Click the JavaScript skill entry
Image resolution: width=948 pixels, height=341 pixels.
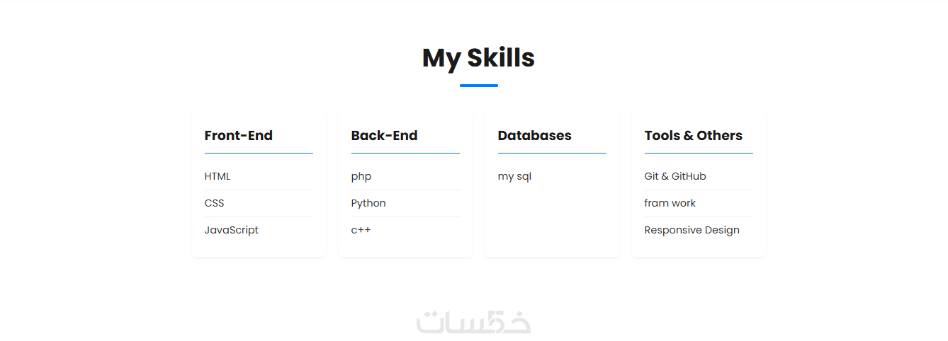tap(232, 230)
